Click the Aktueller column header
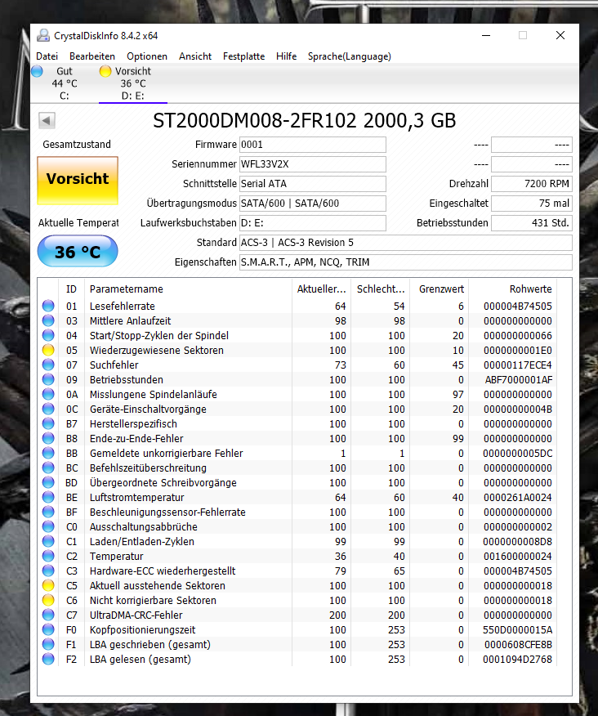Viewport: 598px width, 716px height. click(321, 289)
